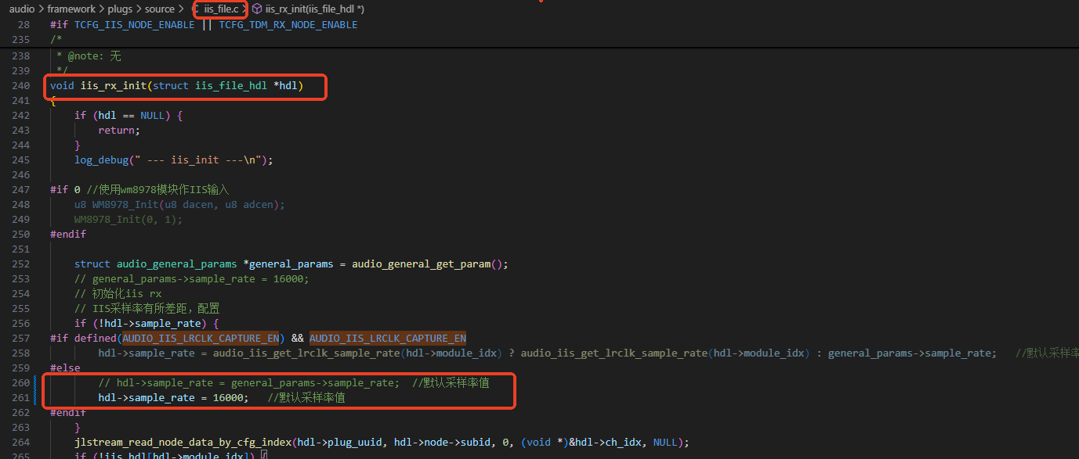Image resolution: width=1079 pixels, height=459 pixels.
Task: Click audio_general_get_param on line 252
Action: click(x=421, y=264)
